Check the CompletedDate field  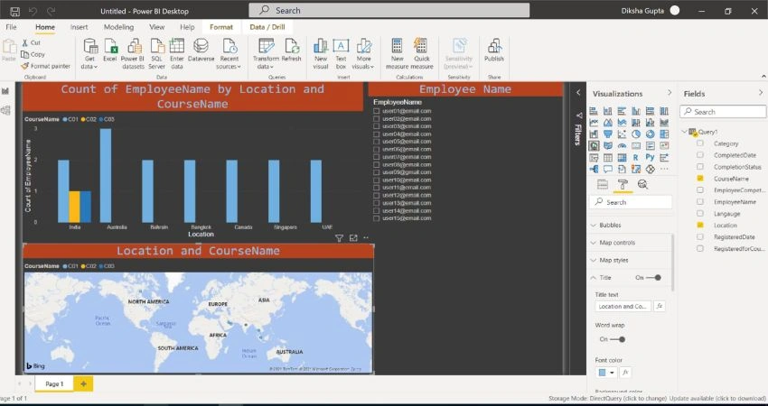[x=700, y=155]
